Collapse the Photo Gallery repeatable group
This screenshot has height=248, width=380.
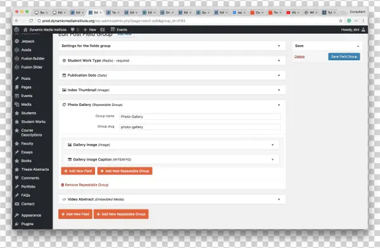click(279, 105)
